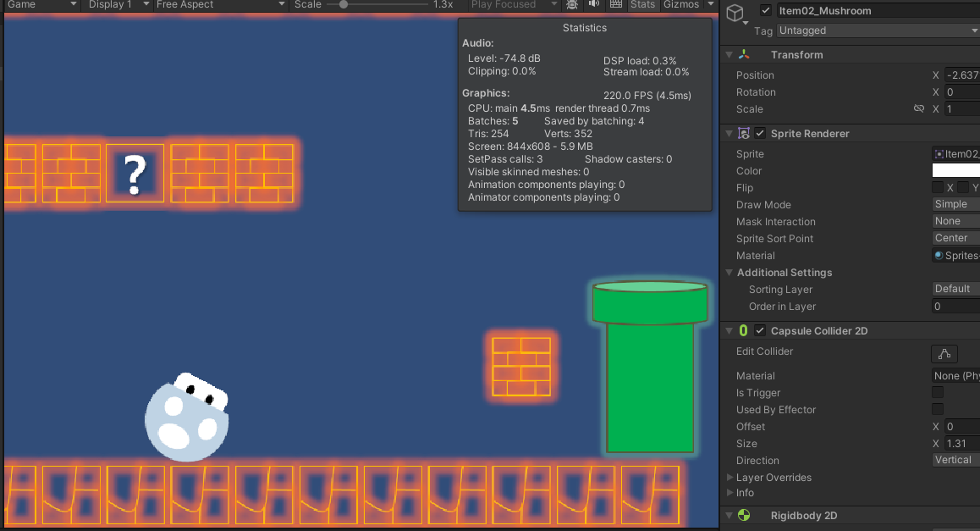Click the Statistics panel title
This screenshot has width=980, height=531.
click(x=585, y=27)
